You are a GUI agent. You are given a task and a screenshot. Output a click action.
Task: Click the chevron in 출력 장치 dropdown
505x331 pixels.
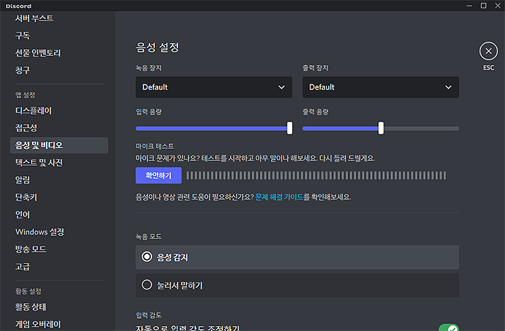click(448, 87)
